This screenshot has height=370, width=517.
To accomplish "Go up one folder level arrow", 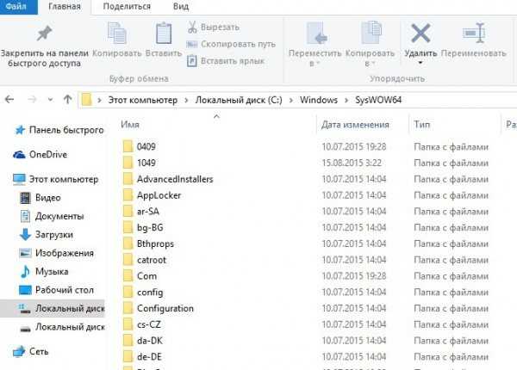I will [x=67, y=99].
